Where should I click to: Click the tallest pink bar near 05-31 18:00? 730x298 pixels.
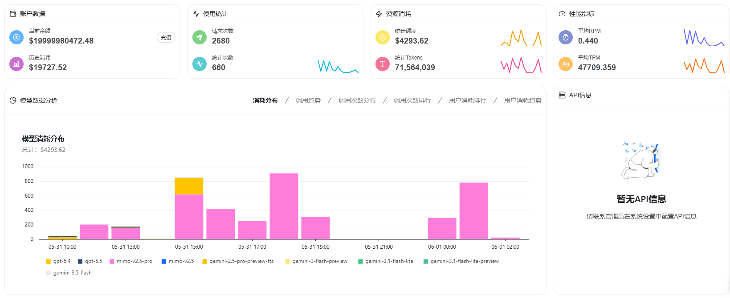click(284, 206)
